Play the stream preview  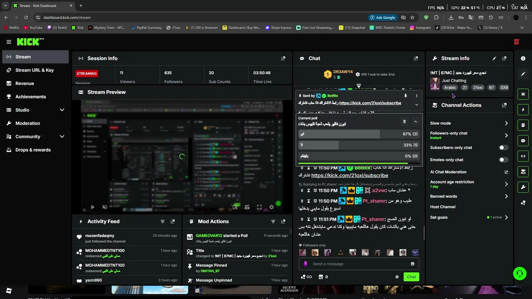click(x=92, y=207)
